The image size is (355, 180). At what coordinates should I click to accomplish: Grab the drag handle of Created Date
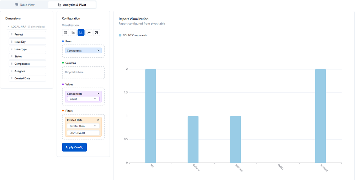click(x=12, y=78)
